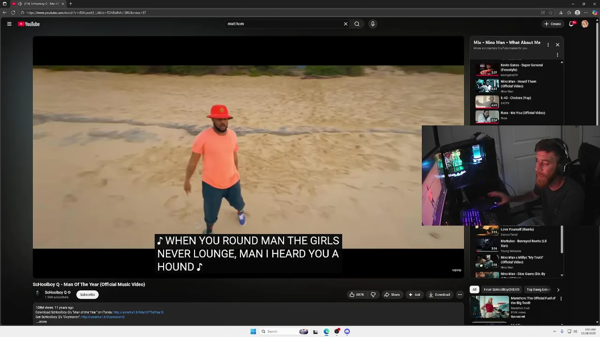Select the All filter chip
This screenshot has height=337, width=600.
point(474,290)
